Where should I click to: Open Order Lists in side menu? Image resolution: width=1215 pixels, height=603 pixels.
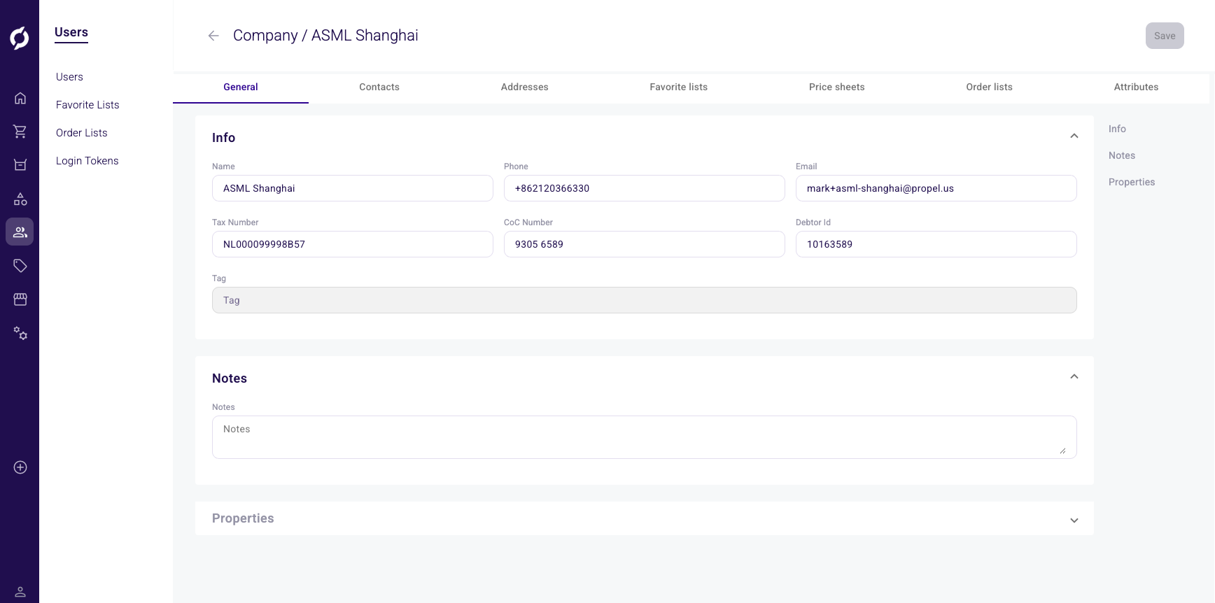[x=82, y=133]
